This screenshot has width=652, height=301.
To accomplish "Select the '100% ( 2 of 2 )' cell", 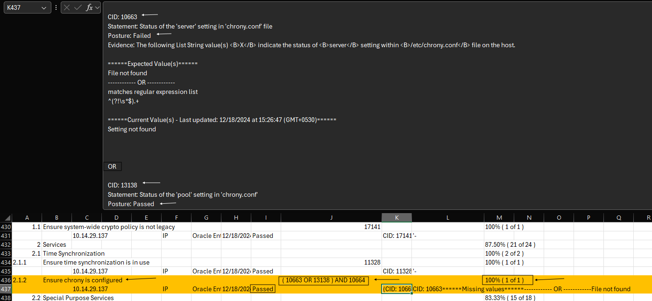I will pos(504,254).
